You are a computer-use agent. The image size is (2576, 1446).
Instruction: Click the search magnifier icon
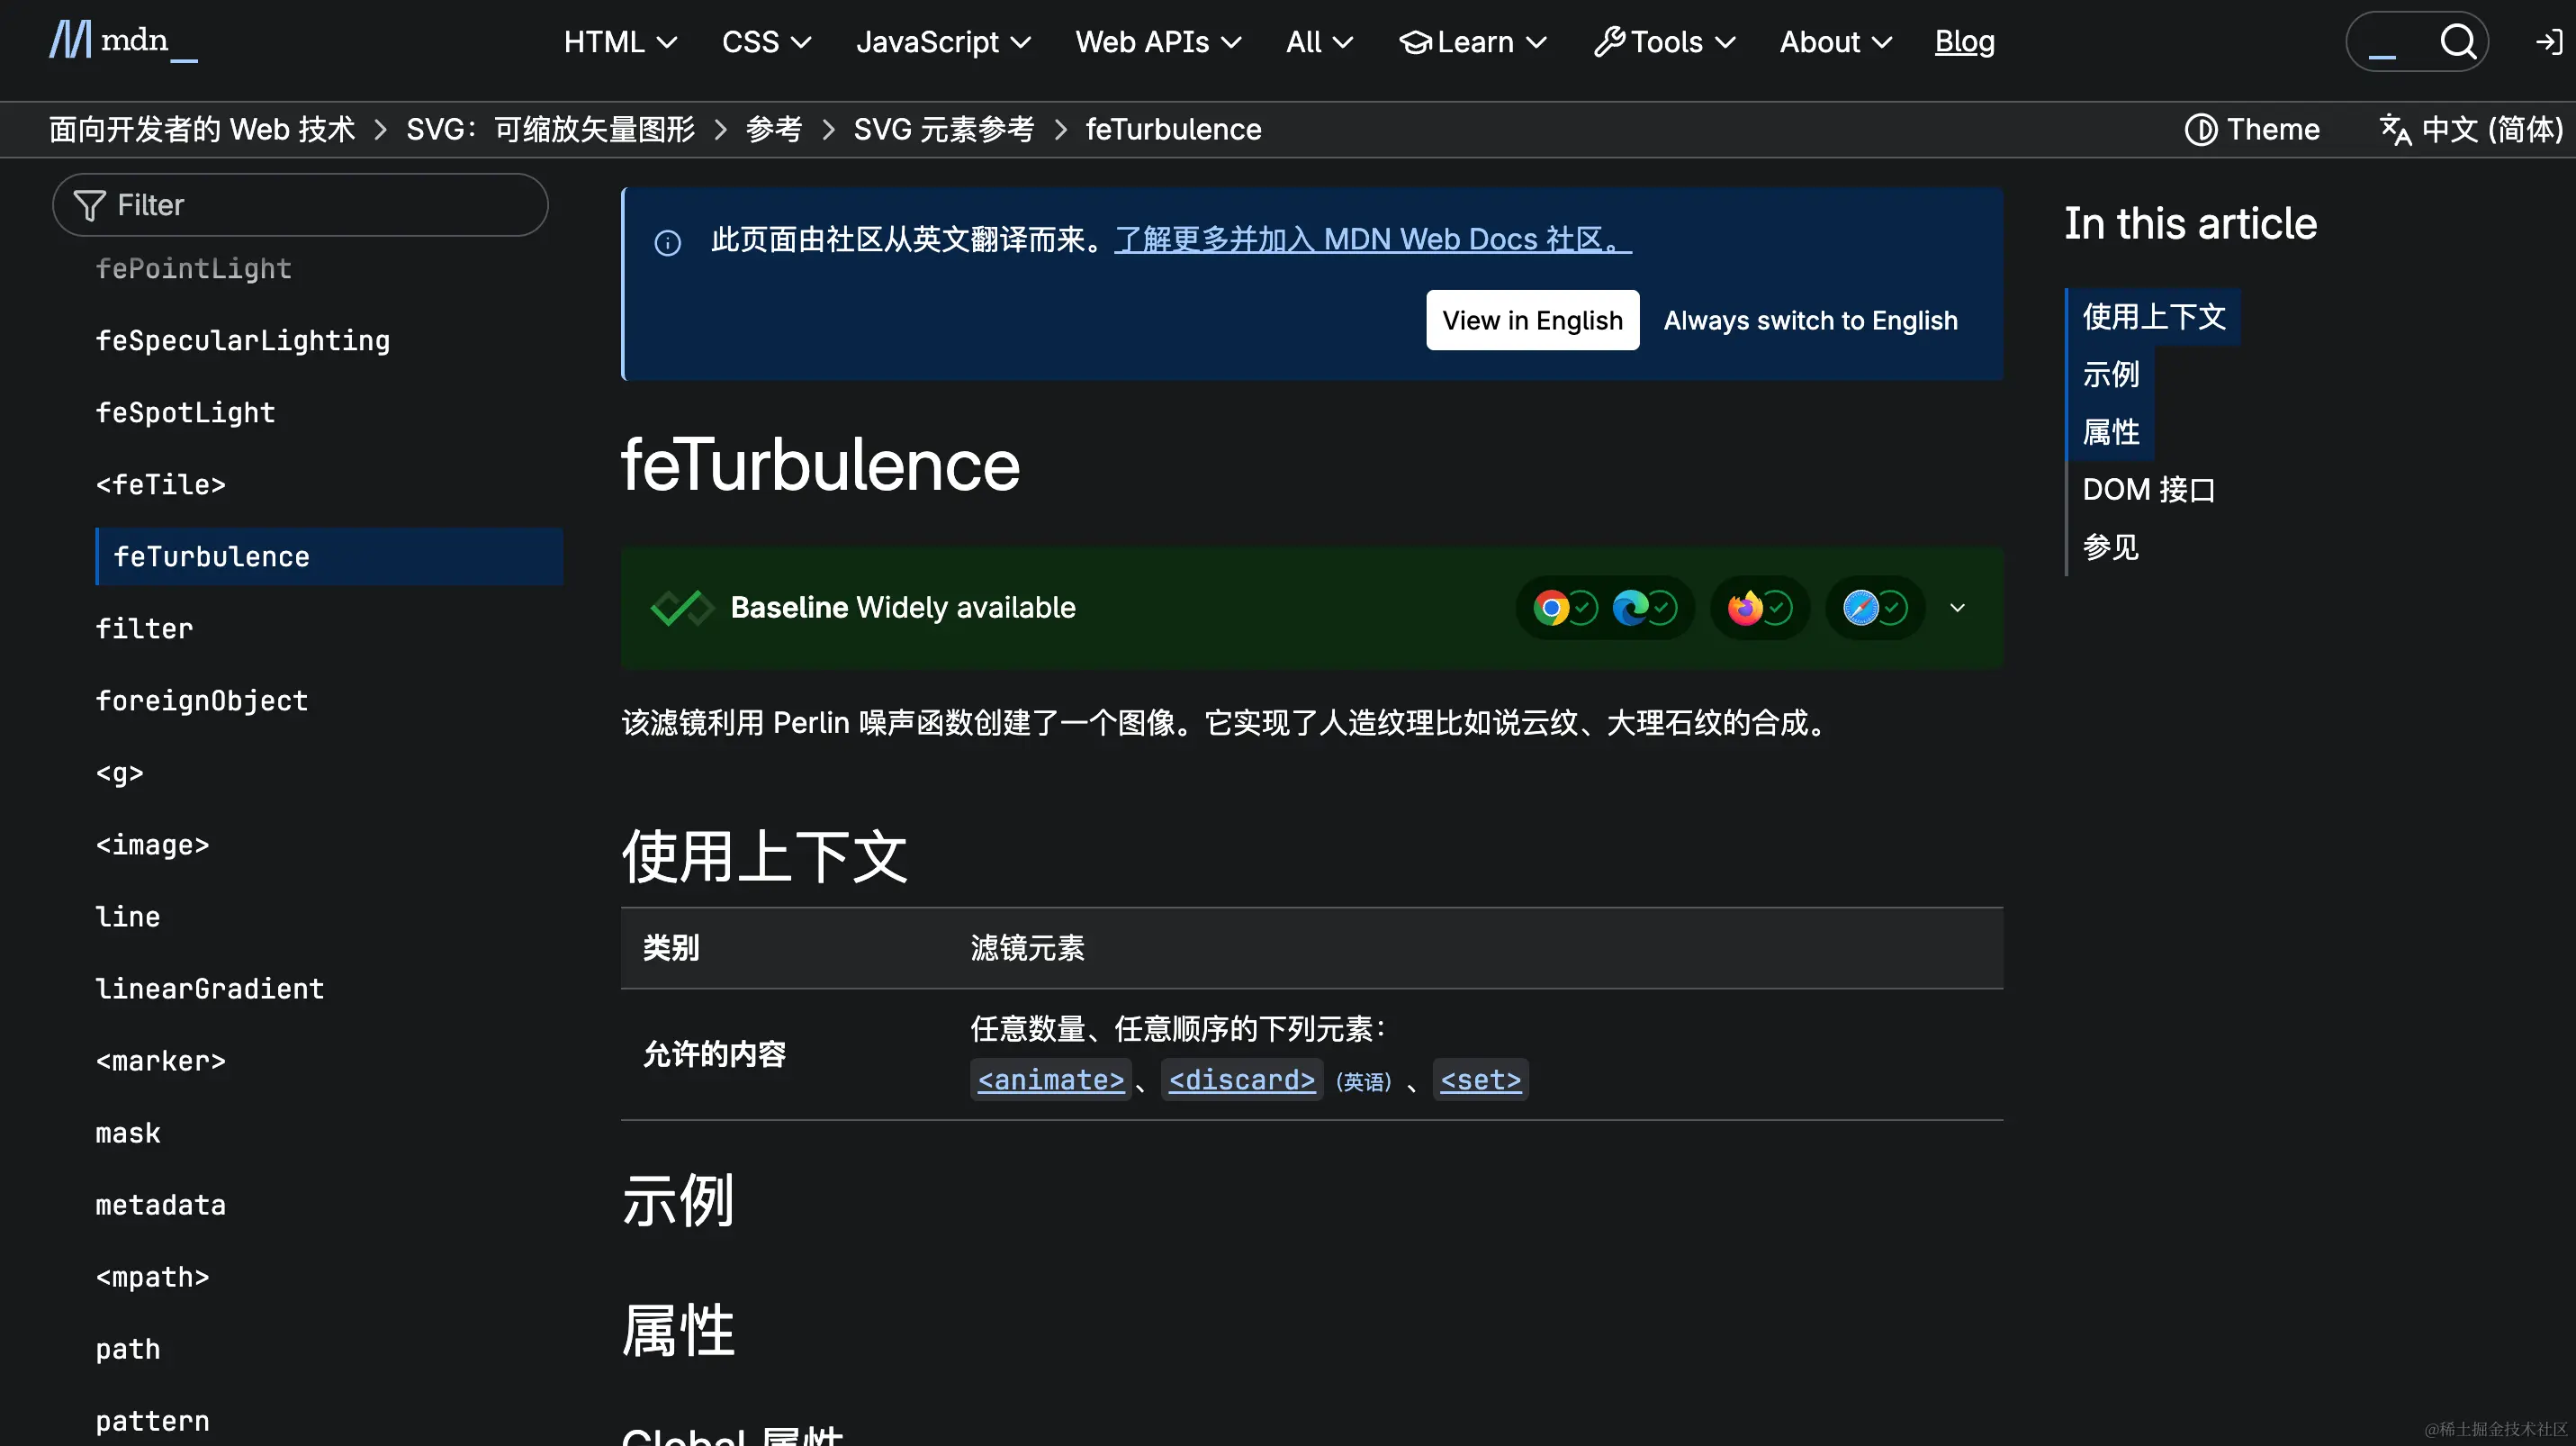tap(2457, 41)
